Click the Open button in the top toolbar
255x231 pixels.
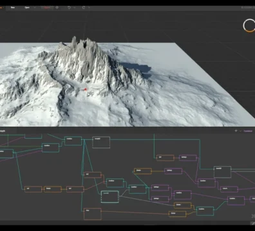[x=27, y=8]
